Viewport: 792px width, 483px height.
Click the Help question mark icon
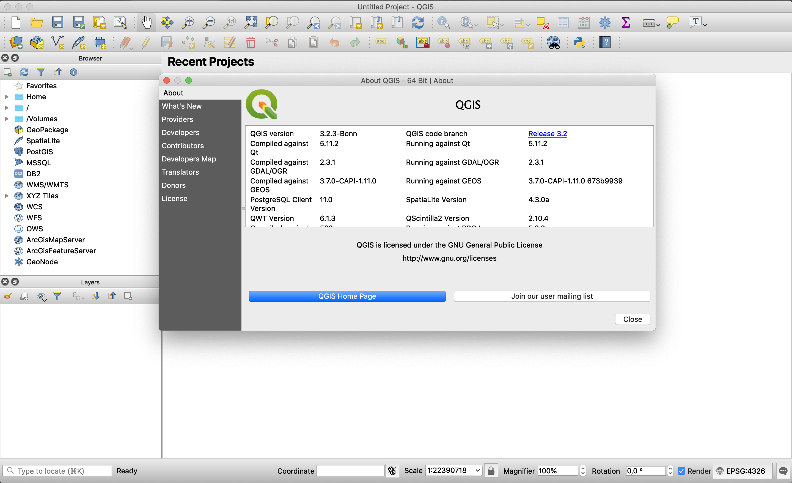605,42
